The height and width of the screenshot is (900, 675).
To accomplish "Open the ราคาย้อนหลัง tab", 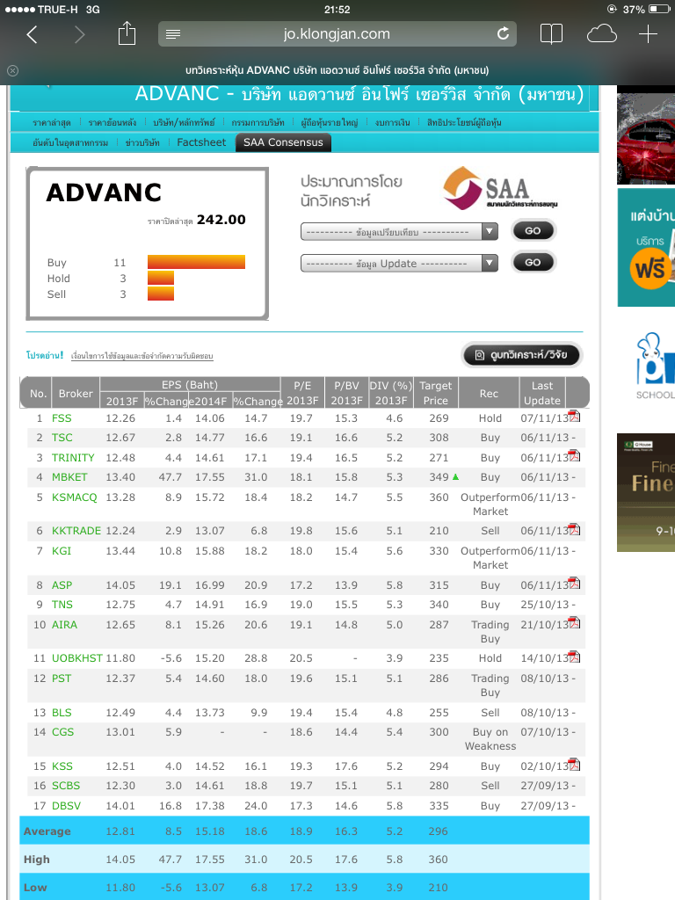I will click(112, 122).
